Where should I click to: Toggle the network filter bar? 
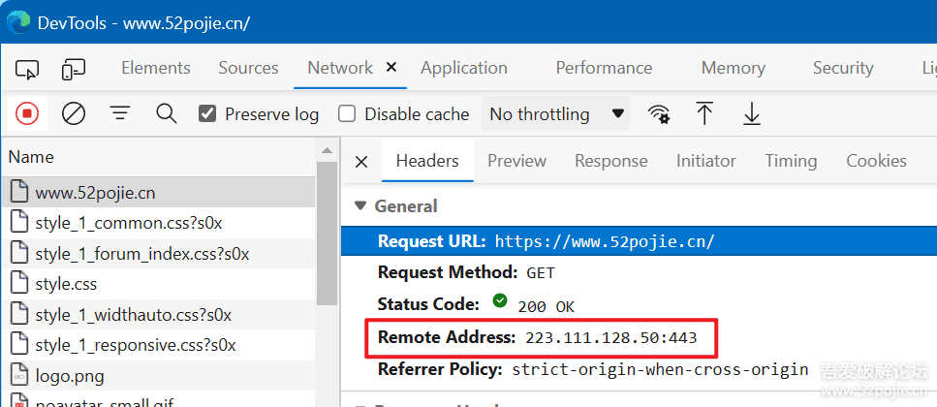pyautogui.click(x=120, y=113)
